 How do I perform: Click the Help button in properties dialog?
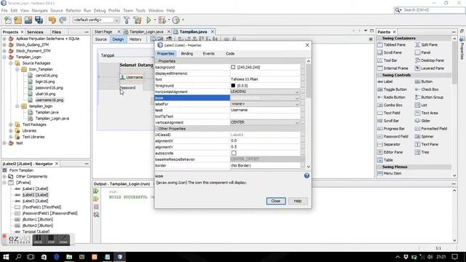298,201
